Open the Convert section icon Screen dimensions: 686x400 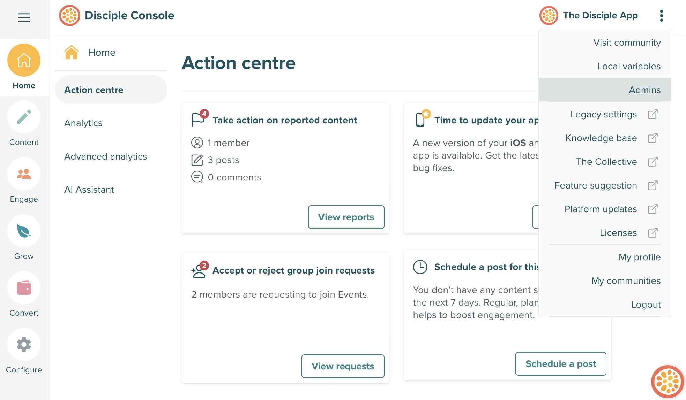pos(24,287)
